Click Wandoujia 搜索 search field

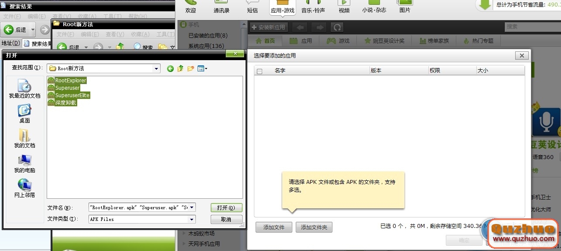[x=532, y=27]
